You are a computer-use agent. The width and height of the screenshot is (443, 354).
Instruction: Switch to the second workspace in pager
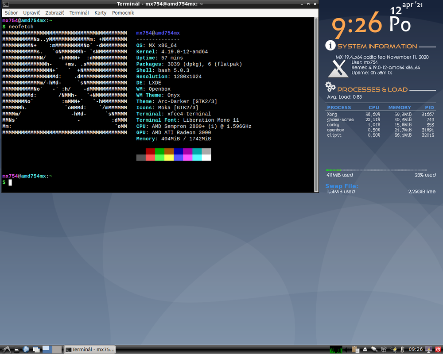tap(57, 350)
